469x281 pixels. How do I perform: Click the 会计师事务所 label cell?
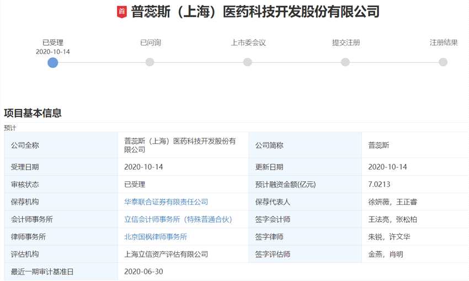pos(61,219)
